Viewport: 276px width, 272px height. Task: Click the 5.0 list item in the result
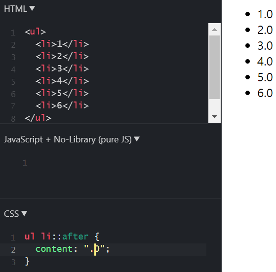click(x=265, y=77)
